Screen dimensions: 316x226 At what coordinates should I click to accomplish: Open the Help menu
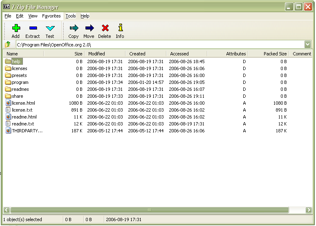pos(85,16)
